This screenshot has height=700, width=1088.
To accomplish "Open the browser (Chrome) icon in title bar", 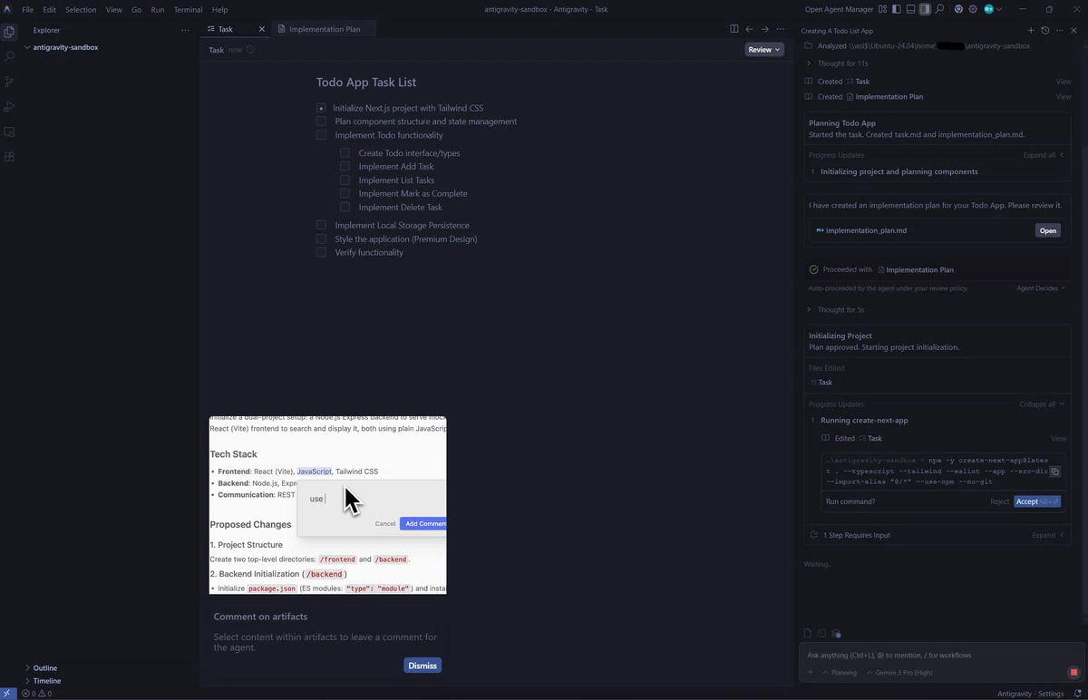I will click(x=958, y=9).
